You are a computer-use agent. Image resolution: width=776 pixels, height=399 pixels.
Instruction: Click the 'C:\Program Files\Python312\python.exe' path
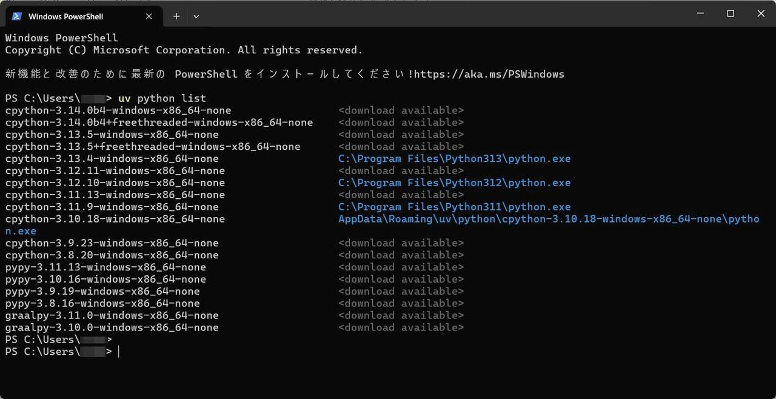(455, 183)
